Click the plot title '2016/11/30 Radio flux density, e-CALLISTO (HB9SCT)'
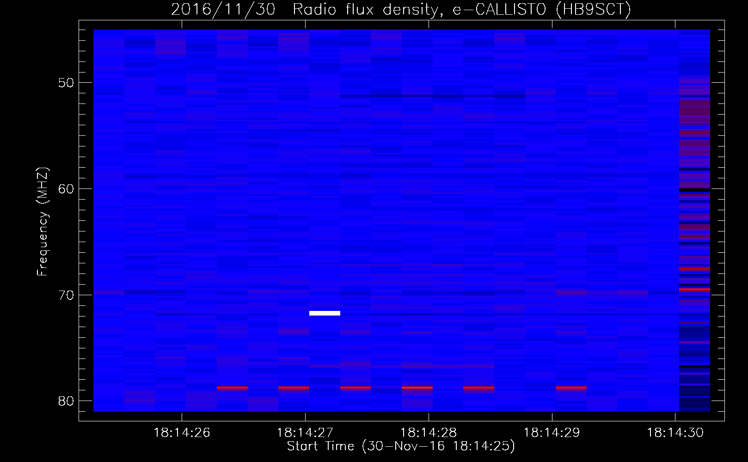748x462 pixels. (401, 9)
